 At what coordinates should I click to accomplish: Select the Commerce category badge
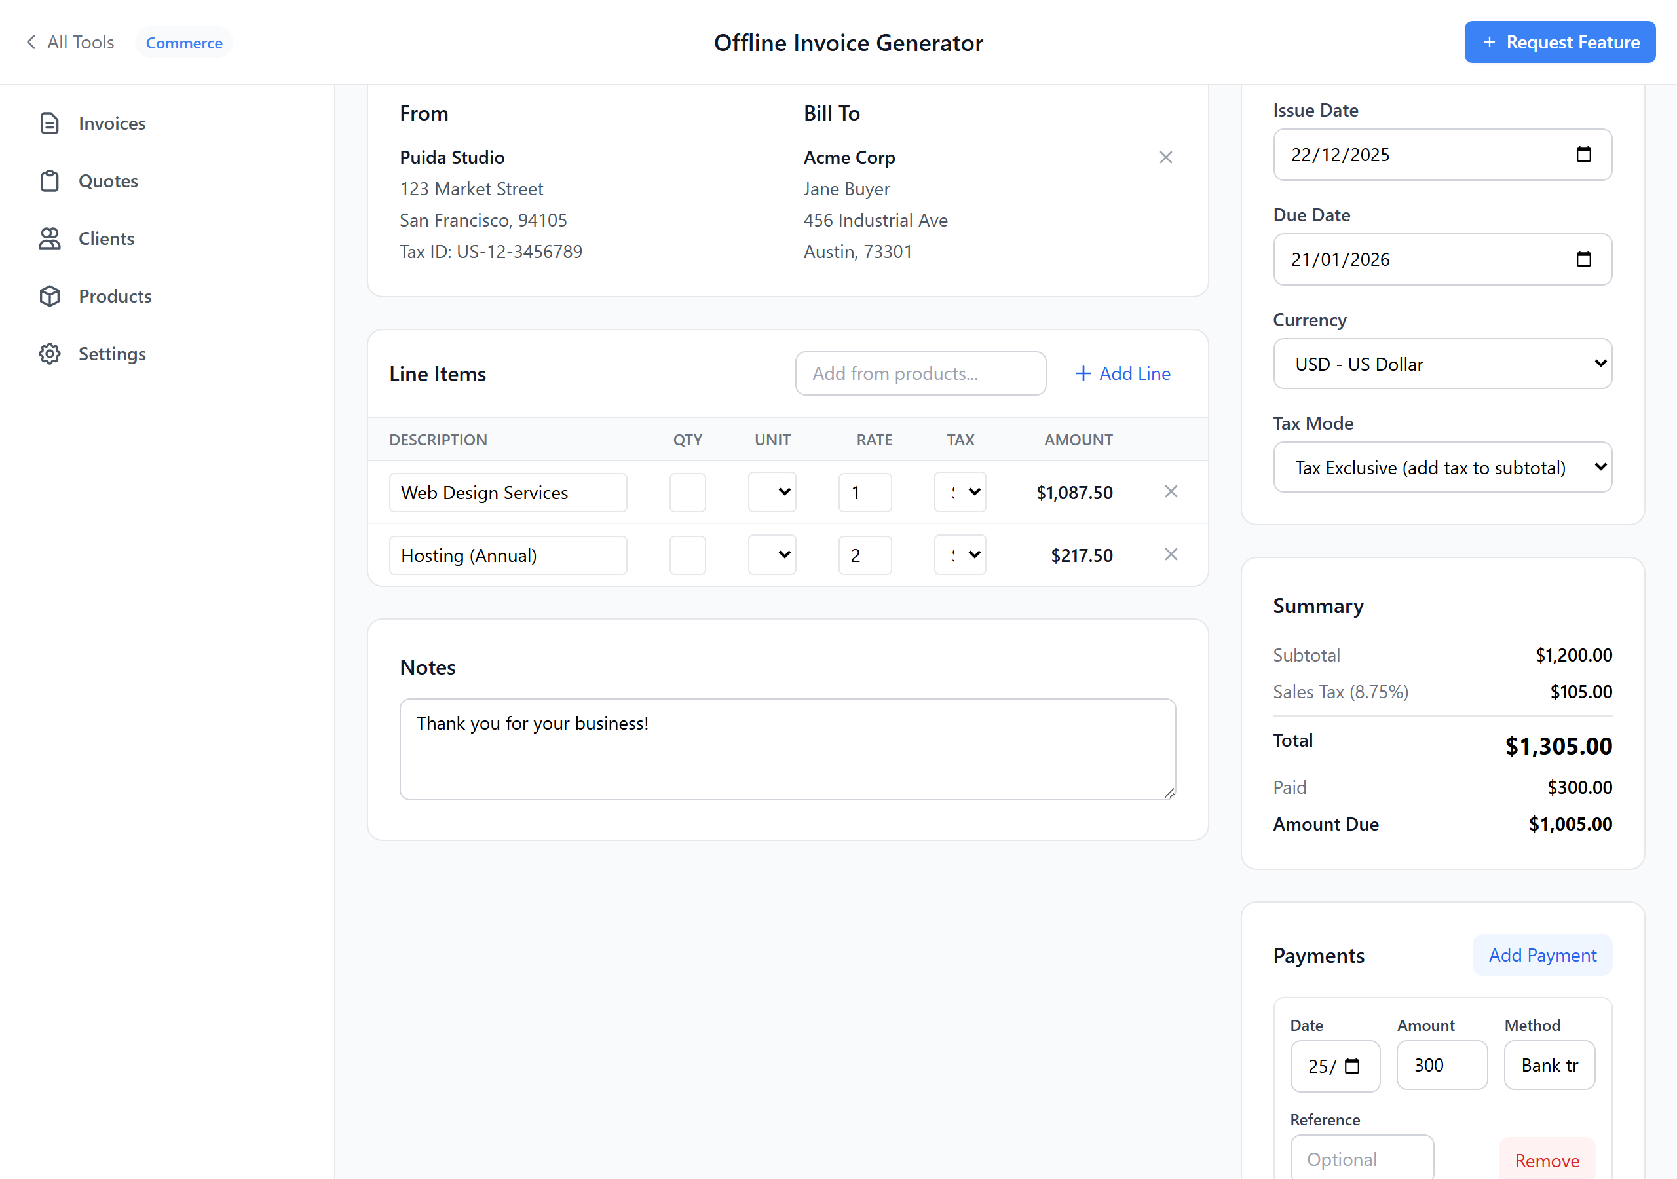pyautogui.click(x=183, y=42)
